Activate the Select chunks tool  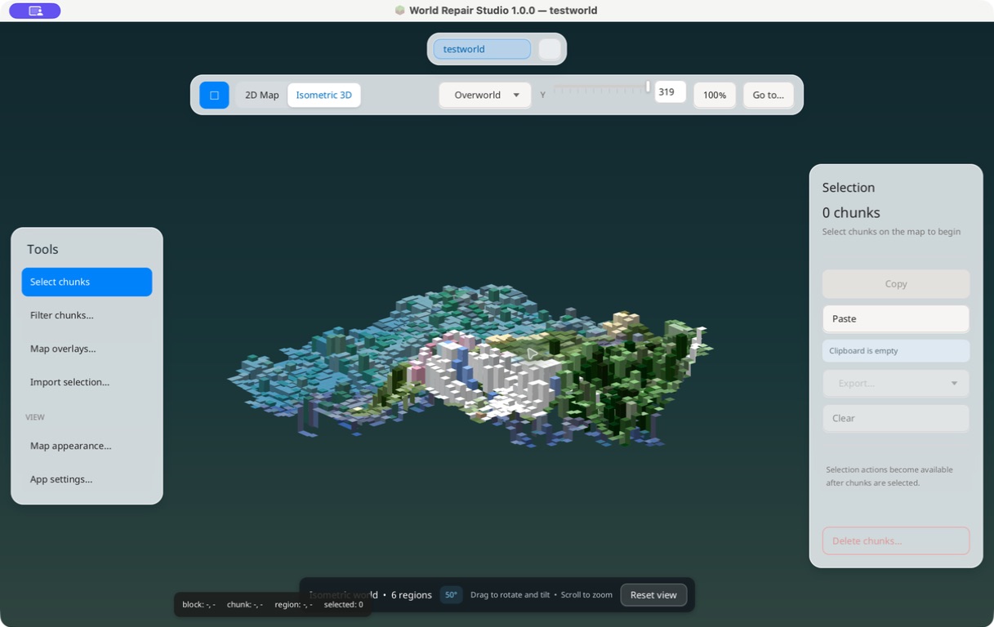87,282
